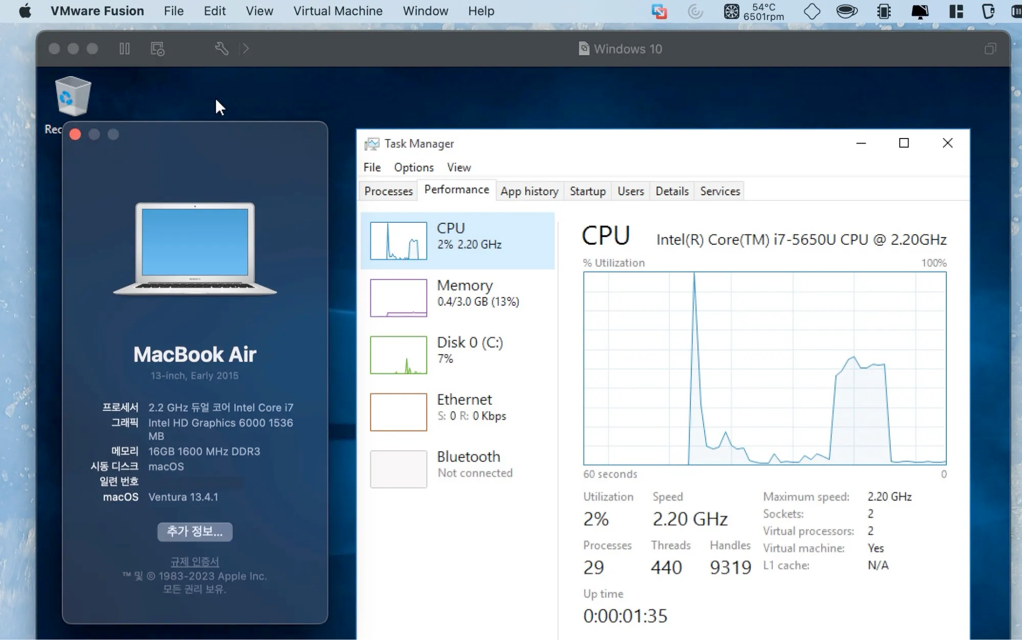1022x640 pixels.
Task: Open Task Manager File menu
Action: [372, 167]
